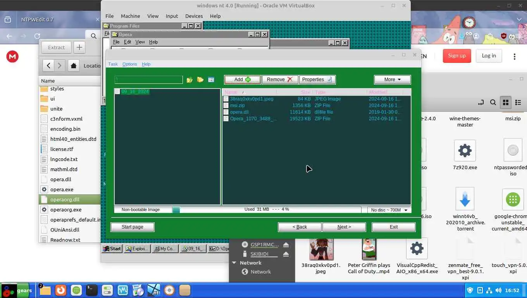
Task: Open the Help menu in the burner window
Action: coord(146,64)
